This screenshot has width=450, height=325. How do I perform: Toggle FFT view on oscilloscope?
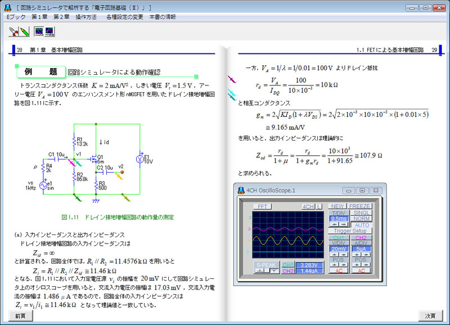click(263, 206)
